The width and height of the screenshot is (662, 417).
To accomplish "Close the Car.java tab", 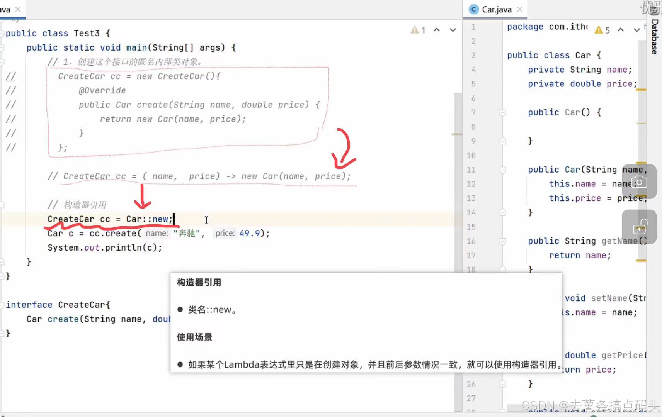I will tap(520, 10).
